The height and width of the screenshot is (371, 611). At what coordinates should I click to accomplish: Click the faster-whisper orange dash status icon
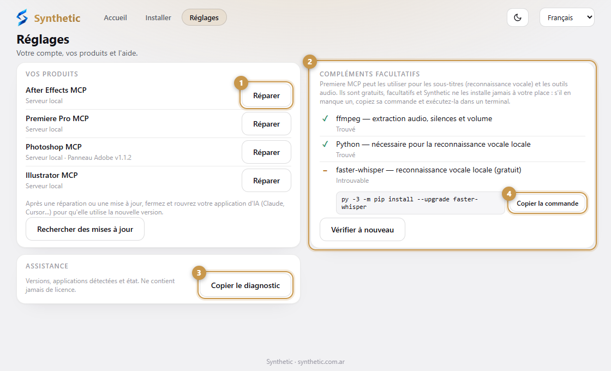pyautogui.click(x=325, y=170)
